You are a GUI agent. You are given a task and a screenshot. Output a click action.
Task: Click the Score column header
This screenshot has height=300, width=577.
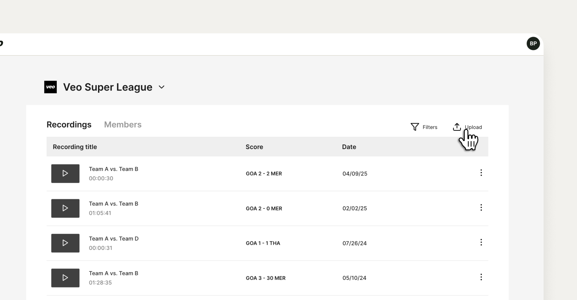[254, 147]
